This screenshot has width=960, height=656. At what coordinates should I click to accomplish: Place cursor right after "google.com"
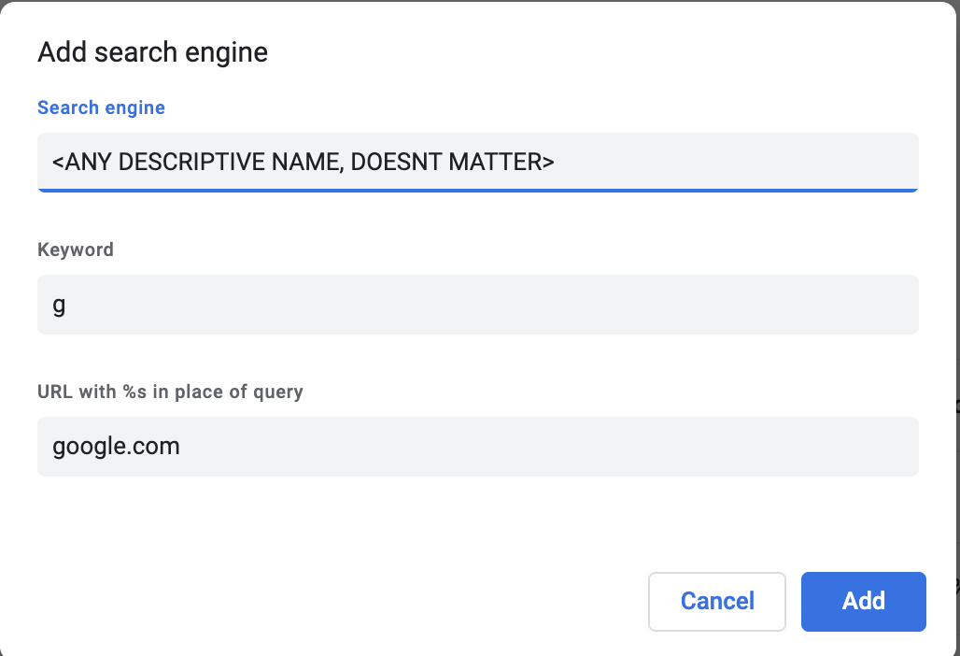click(181, 447)
